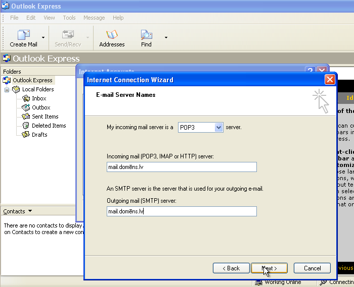Open the Find dropdown arrow
This screenshot has height=287, width=354.
pos(166,38)
